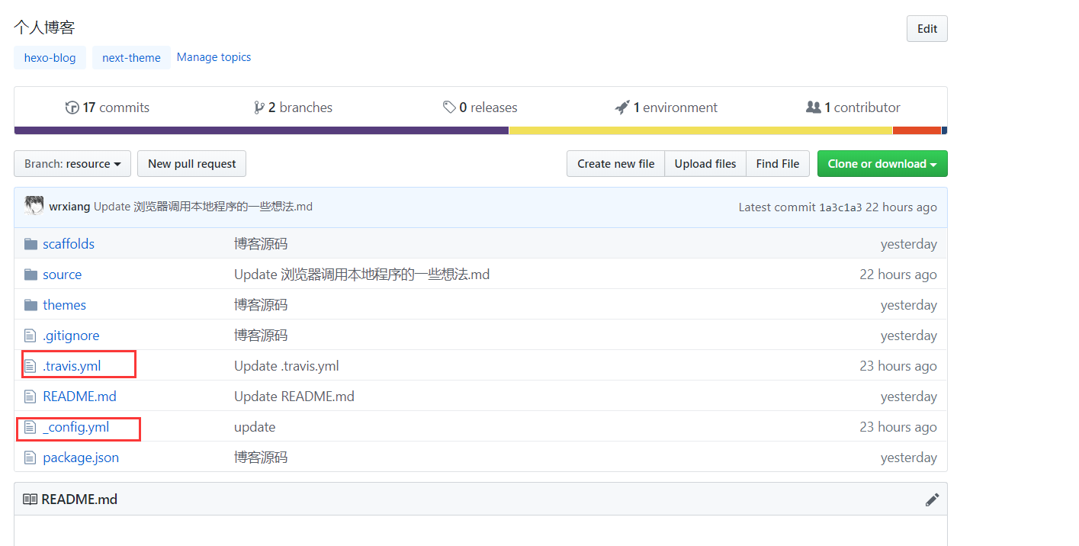Click the 博客源码 message in package.json row

point(261,458)
